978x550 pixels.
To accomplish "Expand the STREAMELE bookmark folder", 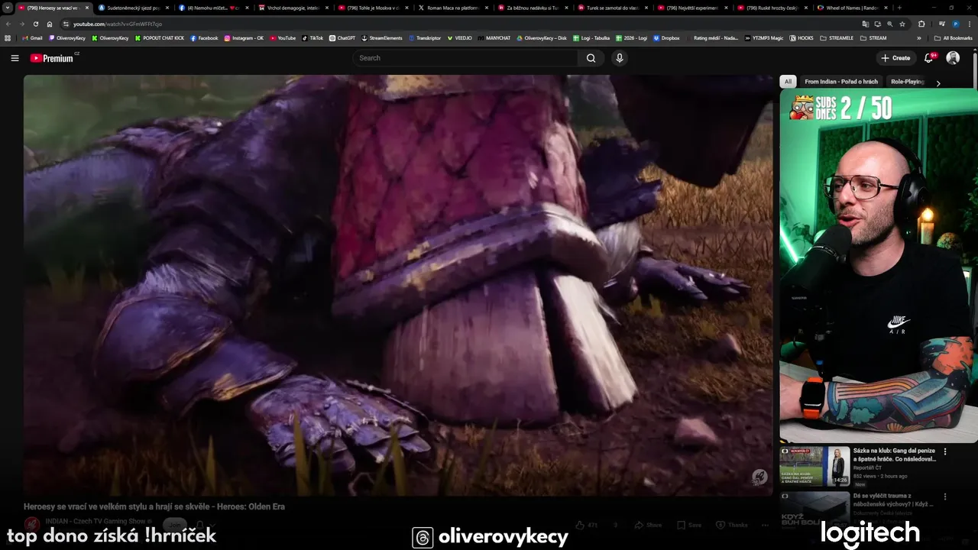I will tap(837, 37).
